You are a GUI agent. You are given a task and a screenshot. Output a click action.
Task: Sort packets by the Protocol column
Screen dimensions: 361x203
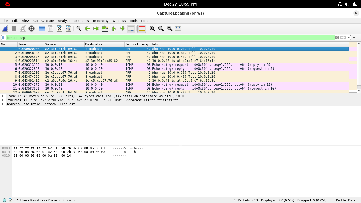tap(132, 44)
